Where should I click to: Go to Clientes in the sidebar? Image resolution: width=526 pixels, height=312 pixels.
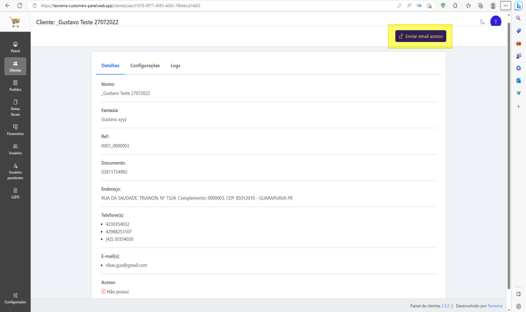15,66
